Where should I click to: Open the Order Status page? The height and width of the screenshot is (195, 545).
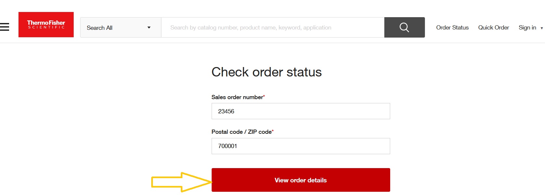(x=452, y=28)
